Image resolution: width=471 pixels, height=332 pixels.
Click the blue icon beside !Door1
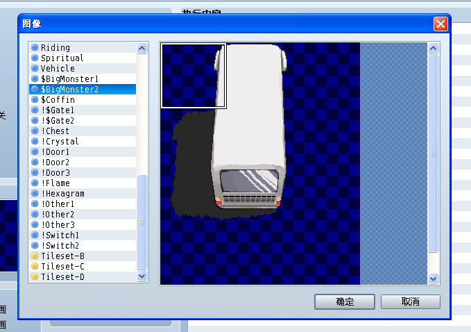click(35, 151)
